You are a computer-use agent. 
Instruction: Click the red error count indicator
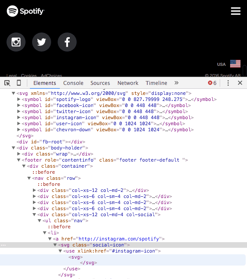coord(212,83)
